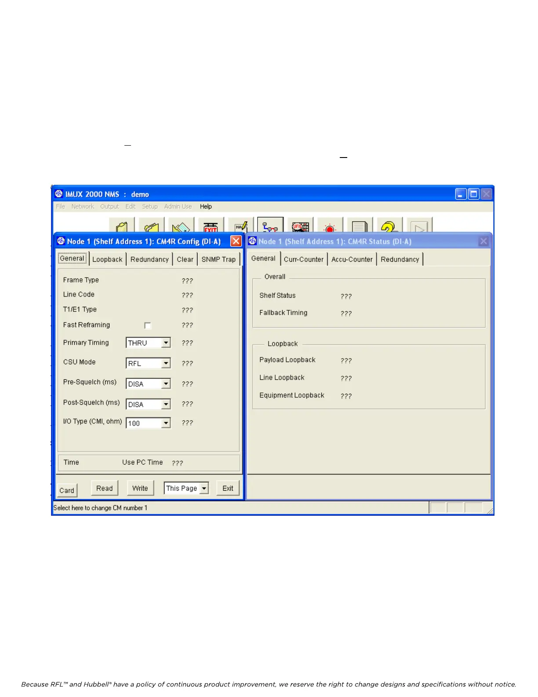Toggle the Fast Reframing checkbox
Viewport: 538px width, 697px height.
[x=148, y=326]
